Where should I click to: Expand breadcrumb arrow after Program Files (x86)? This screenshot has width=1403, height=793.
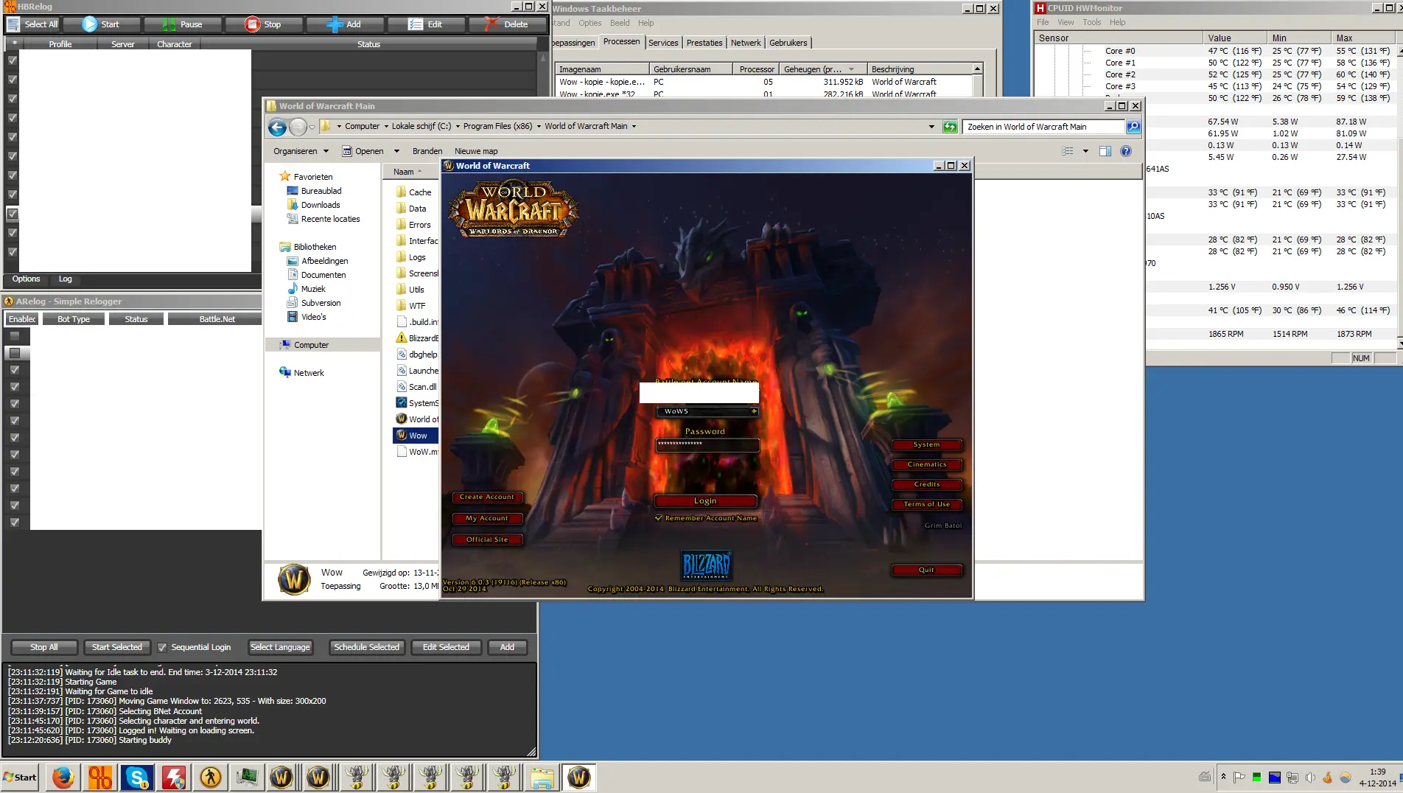(539, 127)
